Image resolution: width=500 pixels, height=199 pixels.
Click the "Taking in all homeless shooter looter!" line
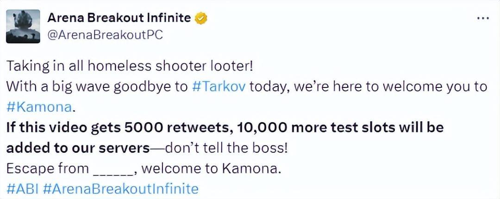pos(130,66)
